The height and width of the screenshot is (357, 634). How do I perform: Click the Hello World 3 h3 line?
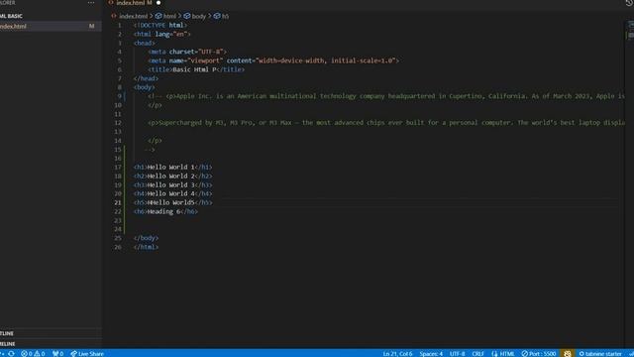coord(172,184)
